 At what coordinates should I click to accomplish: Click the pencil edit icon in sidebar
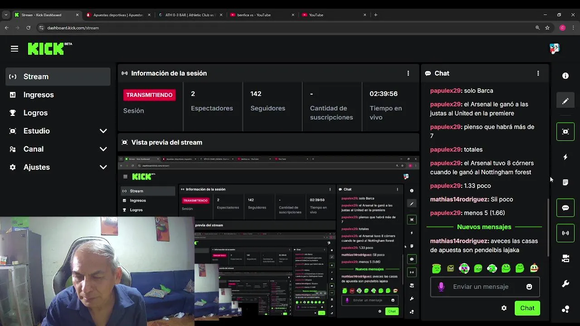coord(565,101)
